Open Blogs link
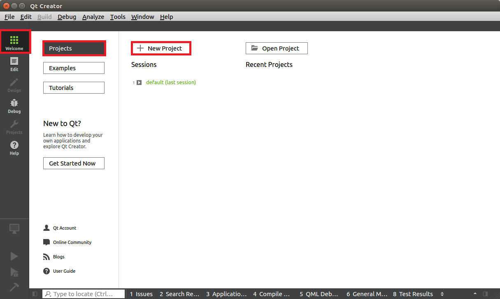This screenshot has height=299, width=500. coord(59,257)
